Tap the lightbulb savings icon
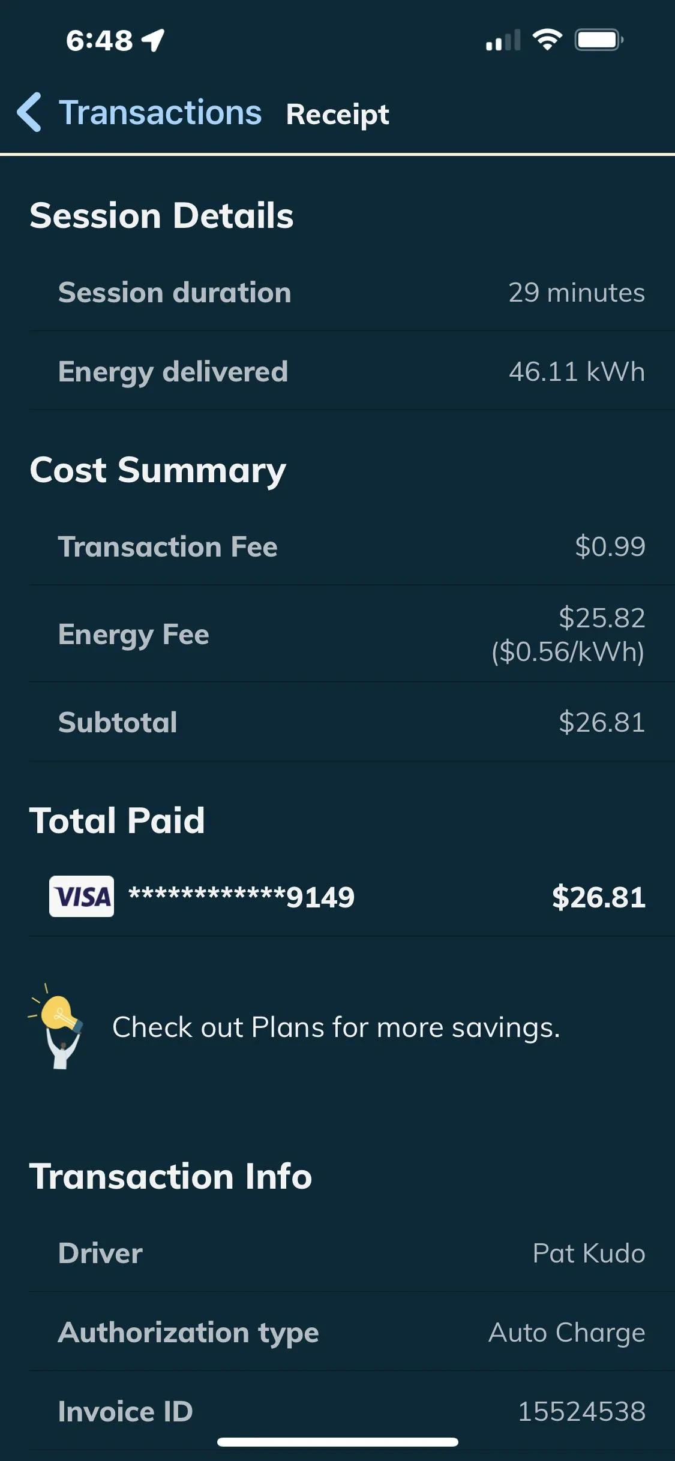This screenshot has width=675, height=1461. pyautogui.click(x=57, y=1026)
